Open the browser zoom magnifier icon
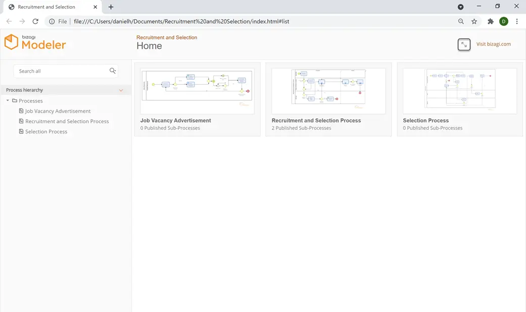 tap(461, 21)
